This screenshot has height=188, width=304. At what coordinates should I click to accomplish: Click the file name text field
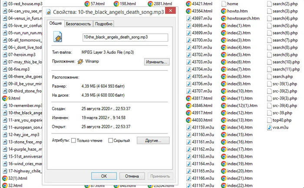tap(125, 38)
